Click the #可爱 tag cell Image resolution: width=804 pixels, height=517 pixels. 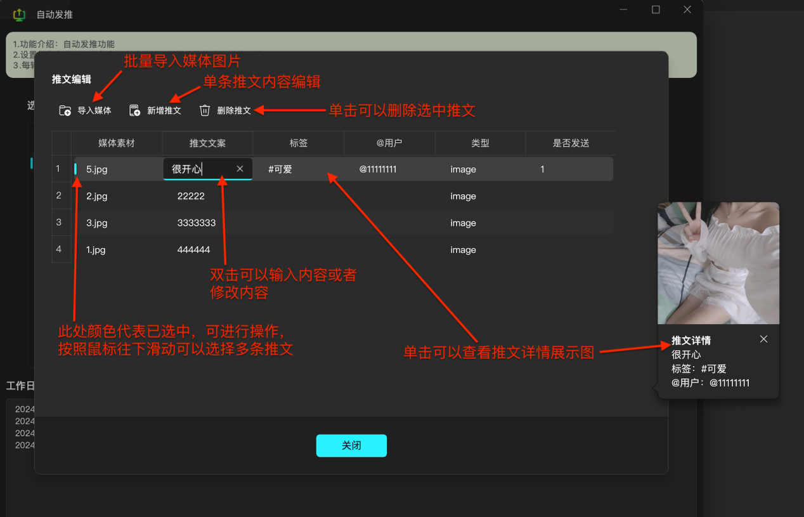pyautogui.click(x=280, y=169)
